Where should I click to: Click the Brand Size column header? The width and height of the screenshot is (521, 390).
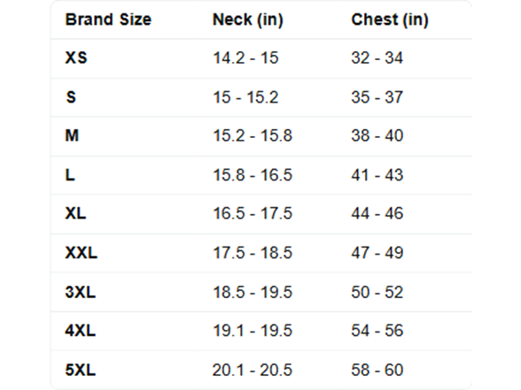pos(108,19)
